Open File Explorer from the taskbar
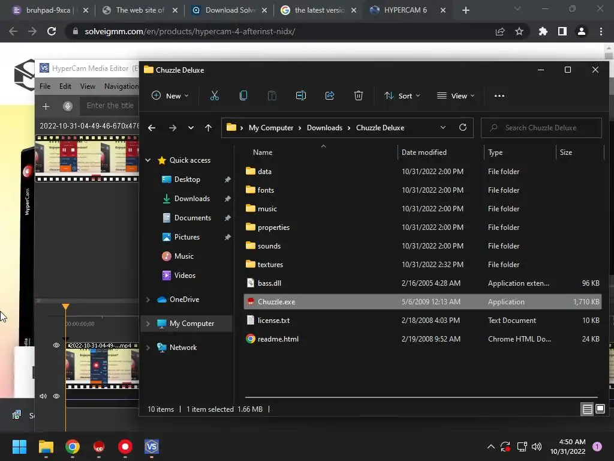 coord(46,447)
